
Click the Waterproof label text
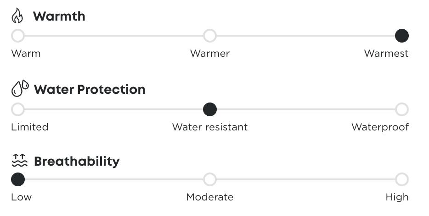click(x=380, y=127)
